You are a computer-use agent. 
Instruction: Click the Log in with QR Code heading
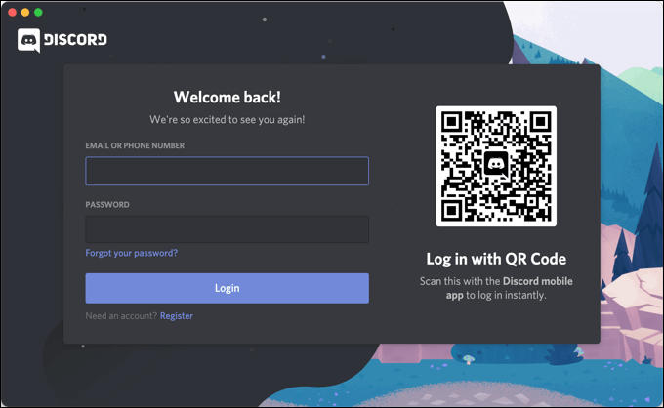(x=496, y=259)
